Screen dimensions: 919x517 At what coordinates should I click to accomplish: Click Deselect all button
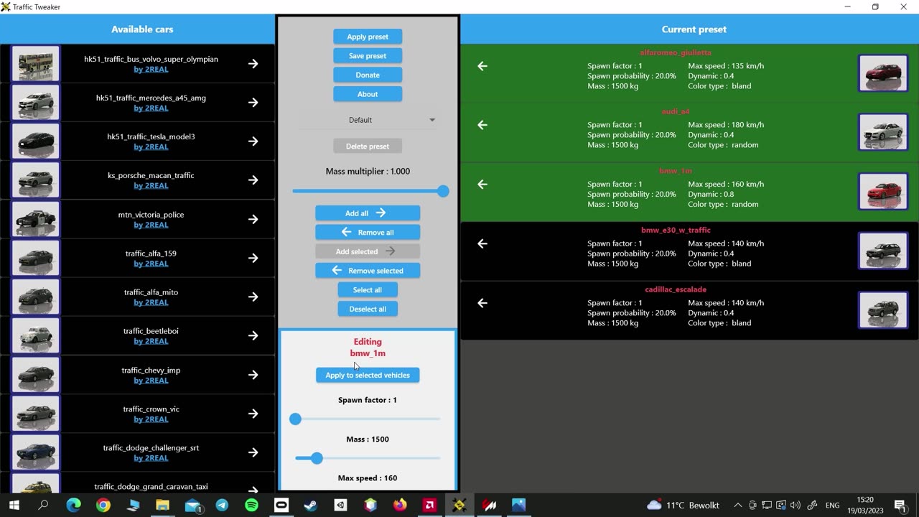click(368, 309)
